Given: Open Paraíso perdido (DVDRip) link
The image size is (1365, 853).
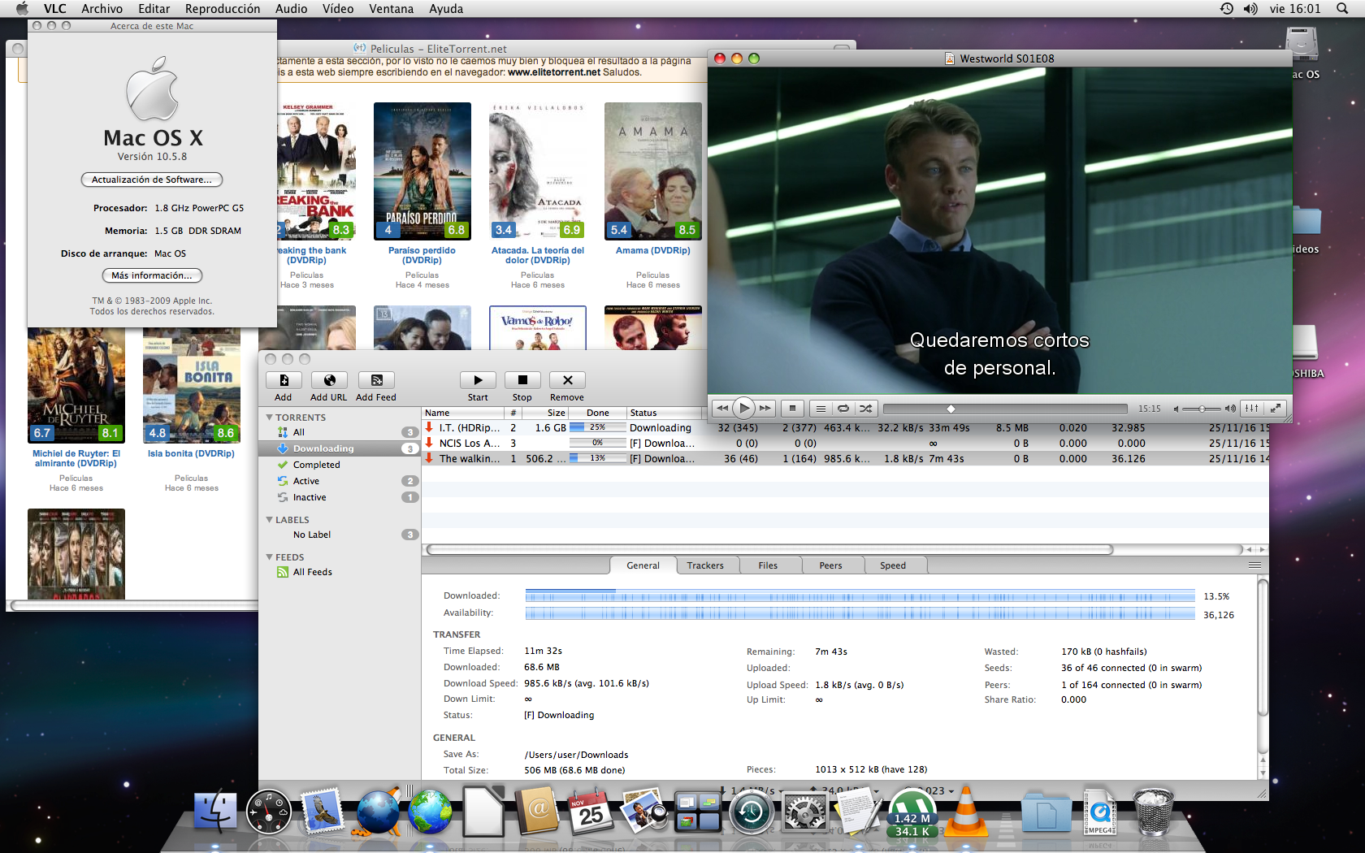Looking at the screenshot, I should 422,255.
